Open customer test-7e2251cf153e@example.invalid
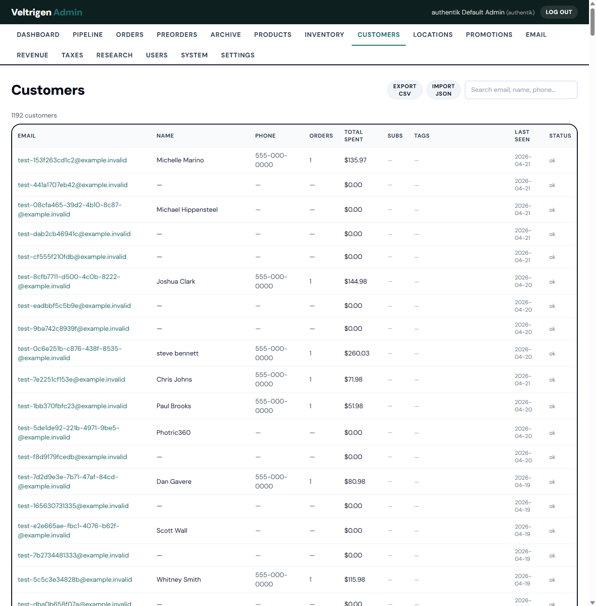 click(x=71, y=379)
